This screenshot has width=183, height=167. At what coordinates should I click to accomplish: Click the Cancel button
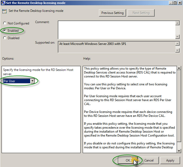pyautogui.click(x=149, y=160)
